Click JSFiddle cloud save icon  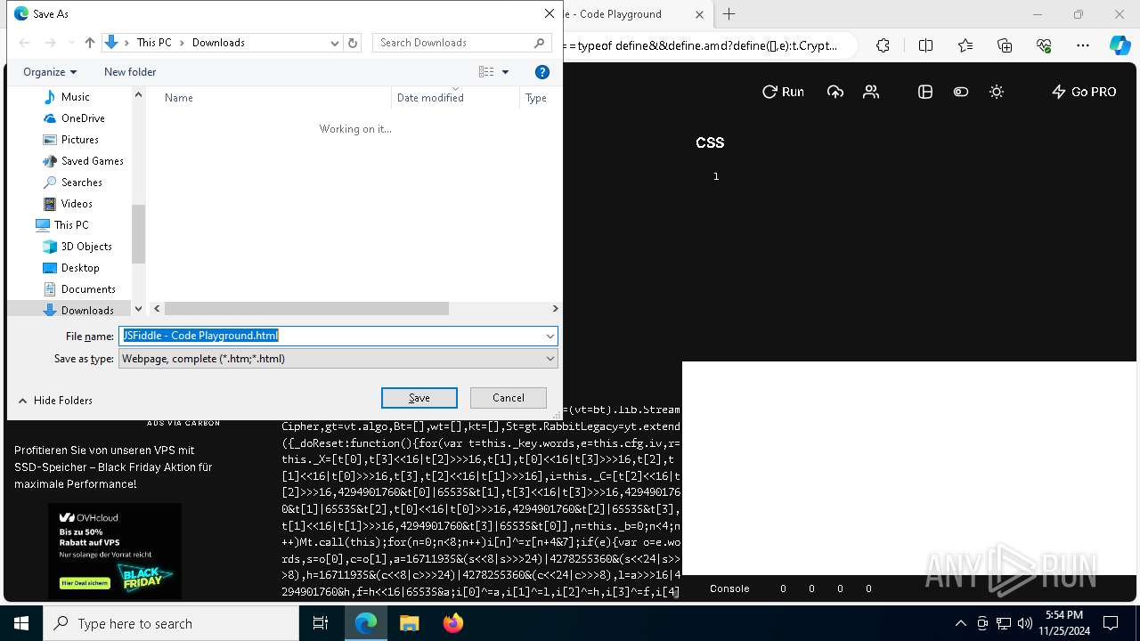tap(835, 92)
